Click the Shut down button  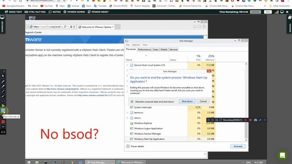187,101
